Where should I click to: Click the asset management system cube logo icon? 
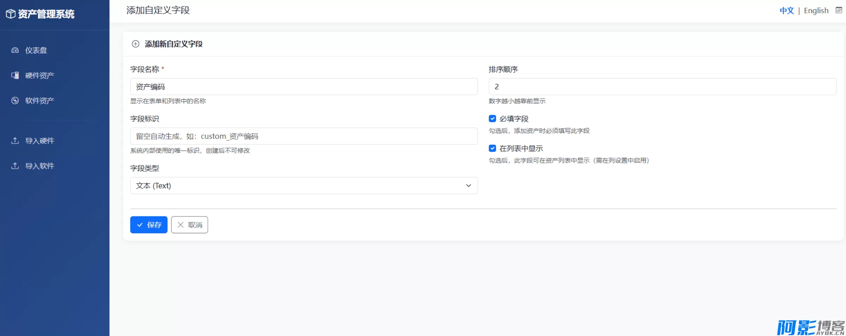click(x=11, y=14)
